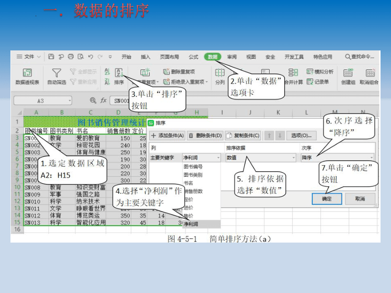Select column header K
Viewport: 391px width, 293px height.
point(278,112)
